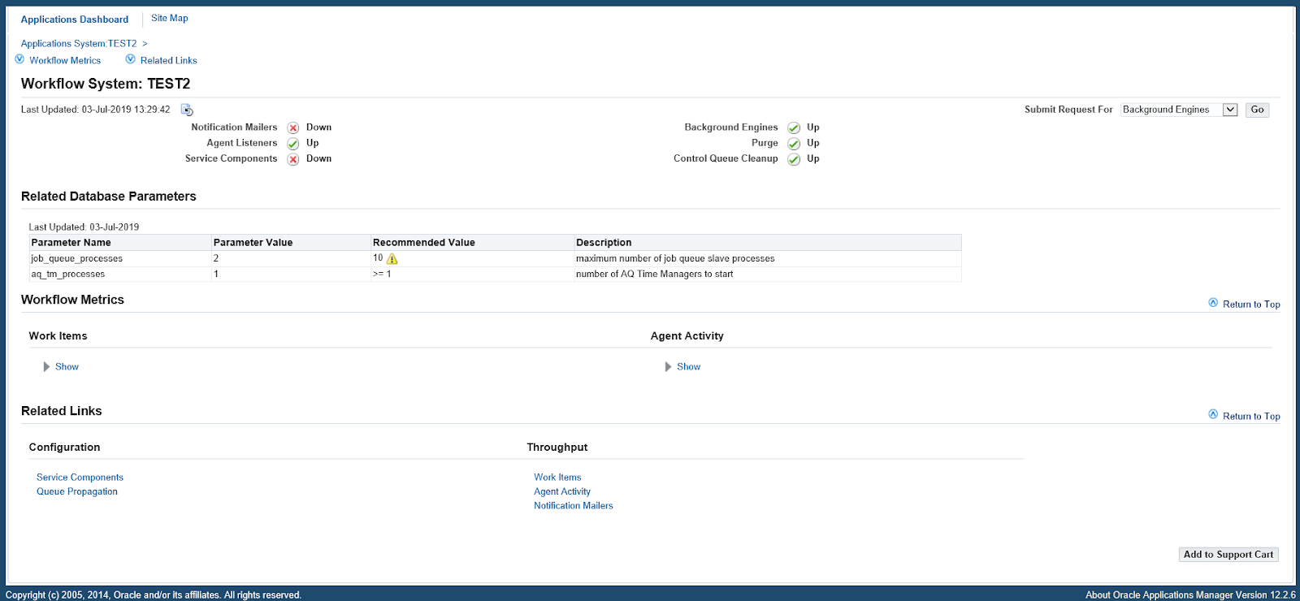This screenshot has width=1300, height=601.
Task: Open Agent Activity throughput link
Action: click(562, 491)
